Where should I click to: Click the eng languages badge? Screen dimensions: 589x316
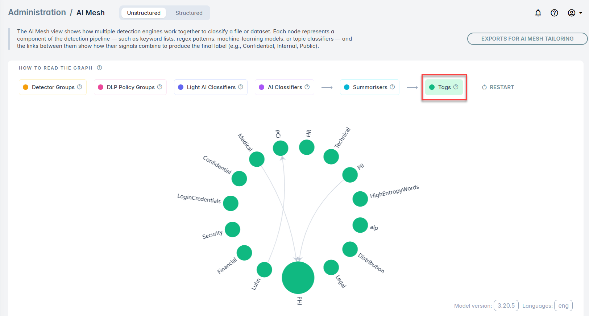[x=563, y=305]
